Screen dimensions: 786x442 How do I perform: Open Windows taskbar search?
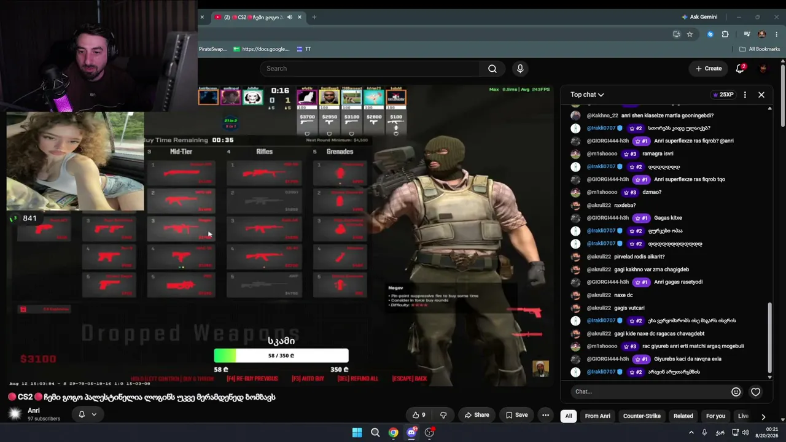375,432
